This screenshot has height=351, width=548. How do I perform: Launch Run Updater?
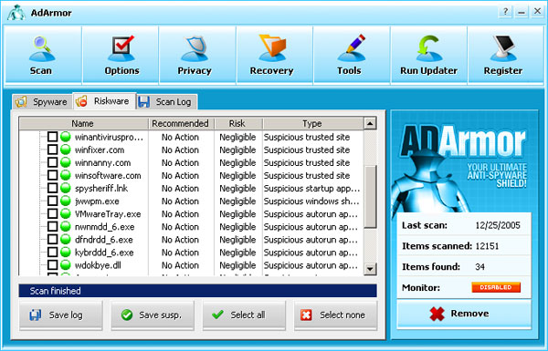click(429, 55)
